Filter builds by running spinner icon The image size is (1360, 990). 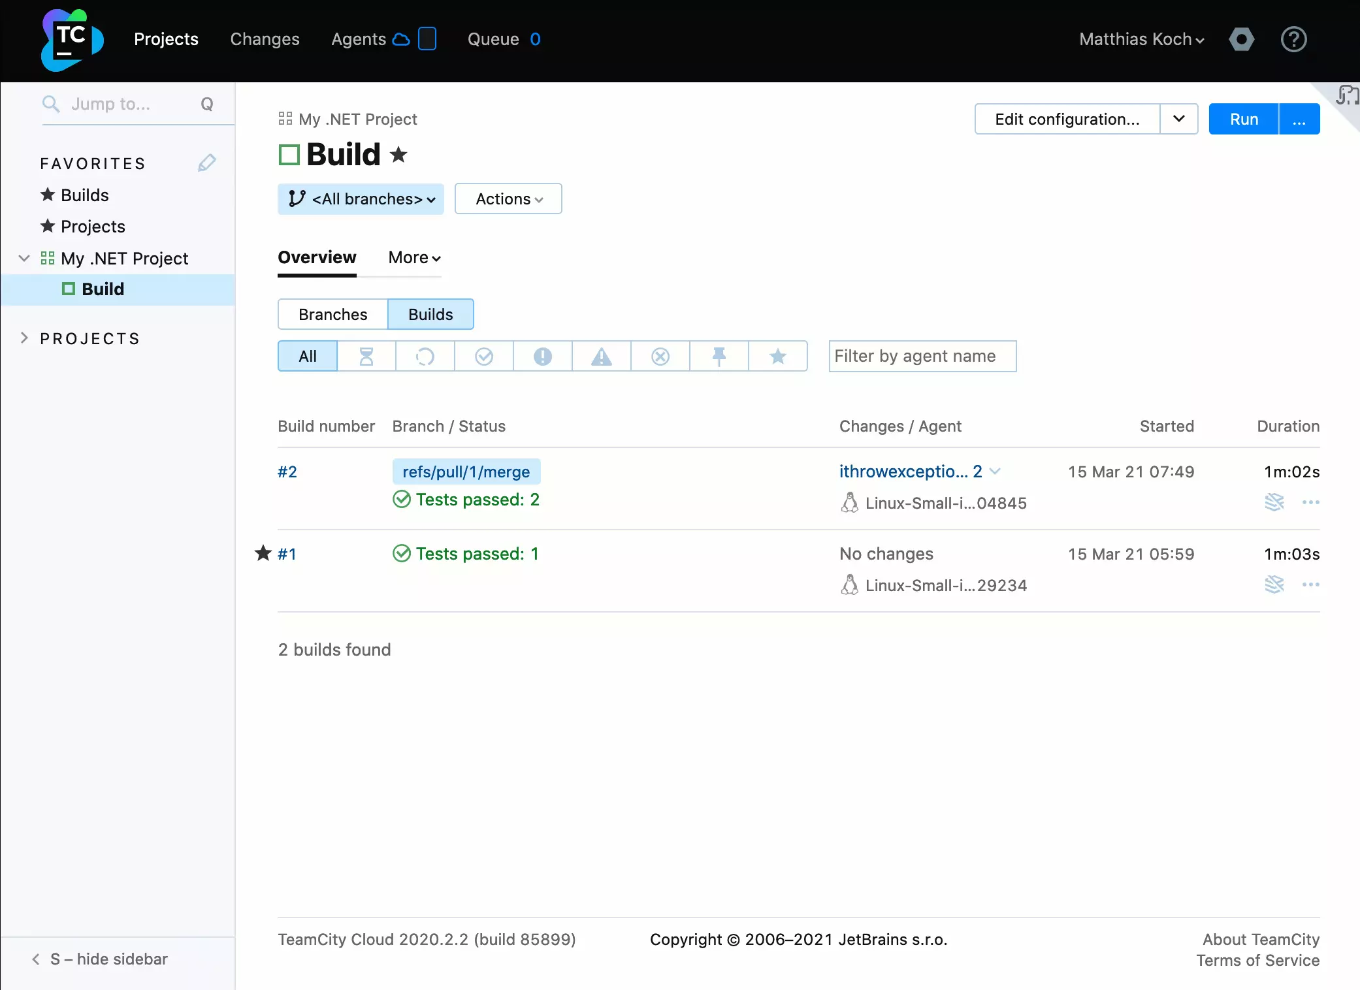(425, 357)
